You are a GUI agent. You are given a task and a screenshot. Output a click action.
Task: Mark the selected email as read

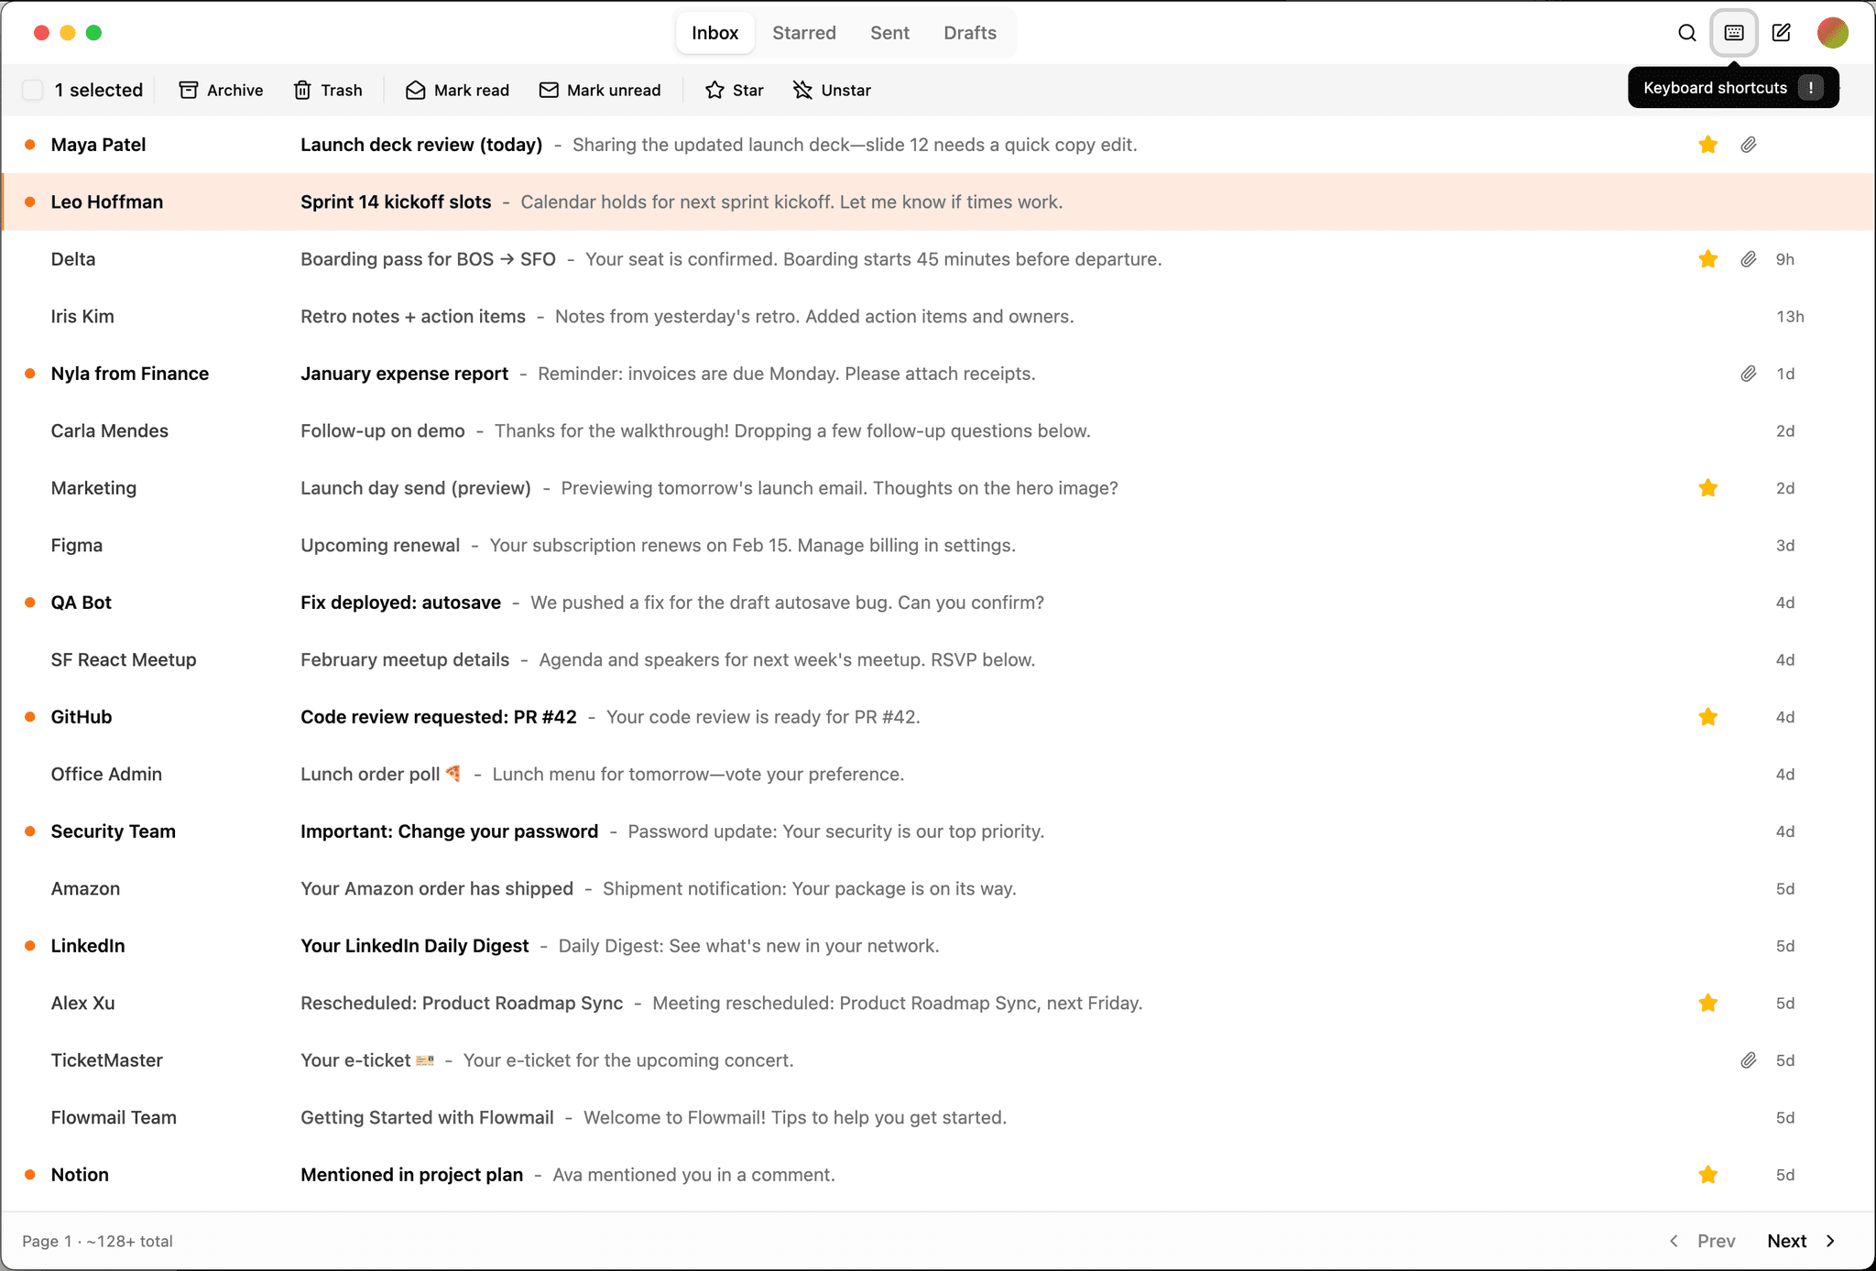click(x=456, y=90)
